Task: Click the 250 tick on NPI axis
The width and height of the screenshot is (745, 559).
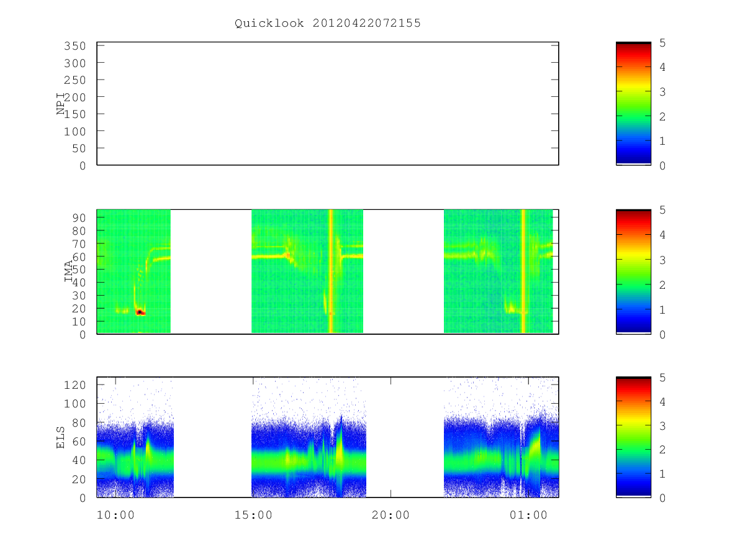Action: pyautogui.click(x=75, y=80)
